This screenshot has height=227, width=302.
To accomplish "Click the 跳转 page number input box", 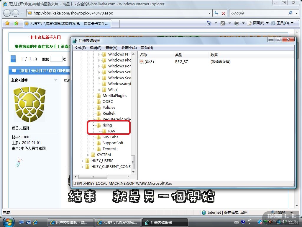I will pos(56,59).
